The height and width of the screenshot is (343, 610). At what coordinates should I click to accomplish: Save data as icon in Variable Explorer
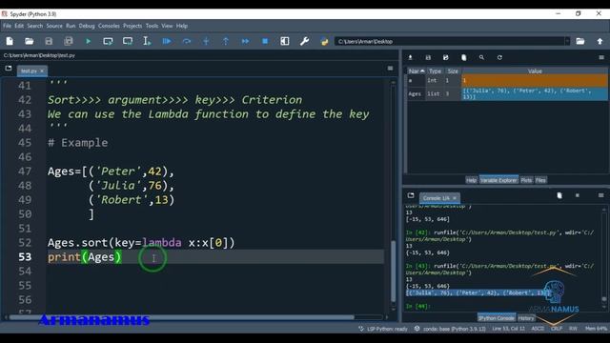[x=446, y=57]
